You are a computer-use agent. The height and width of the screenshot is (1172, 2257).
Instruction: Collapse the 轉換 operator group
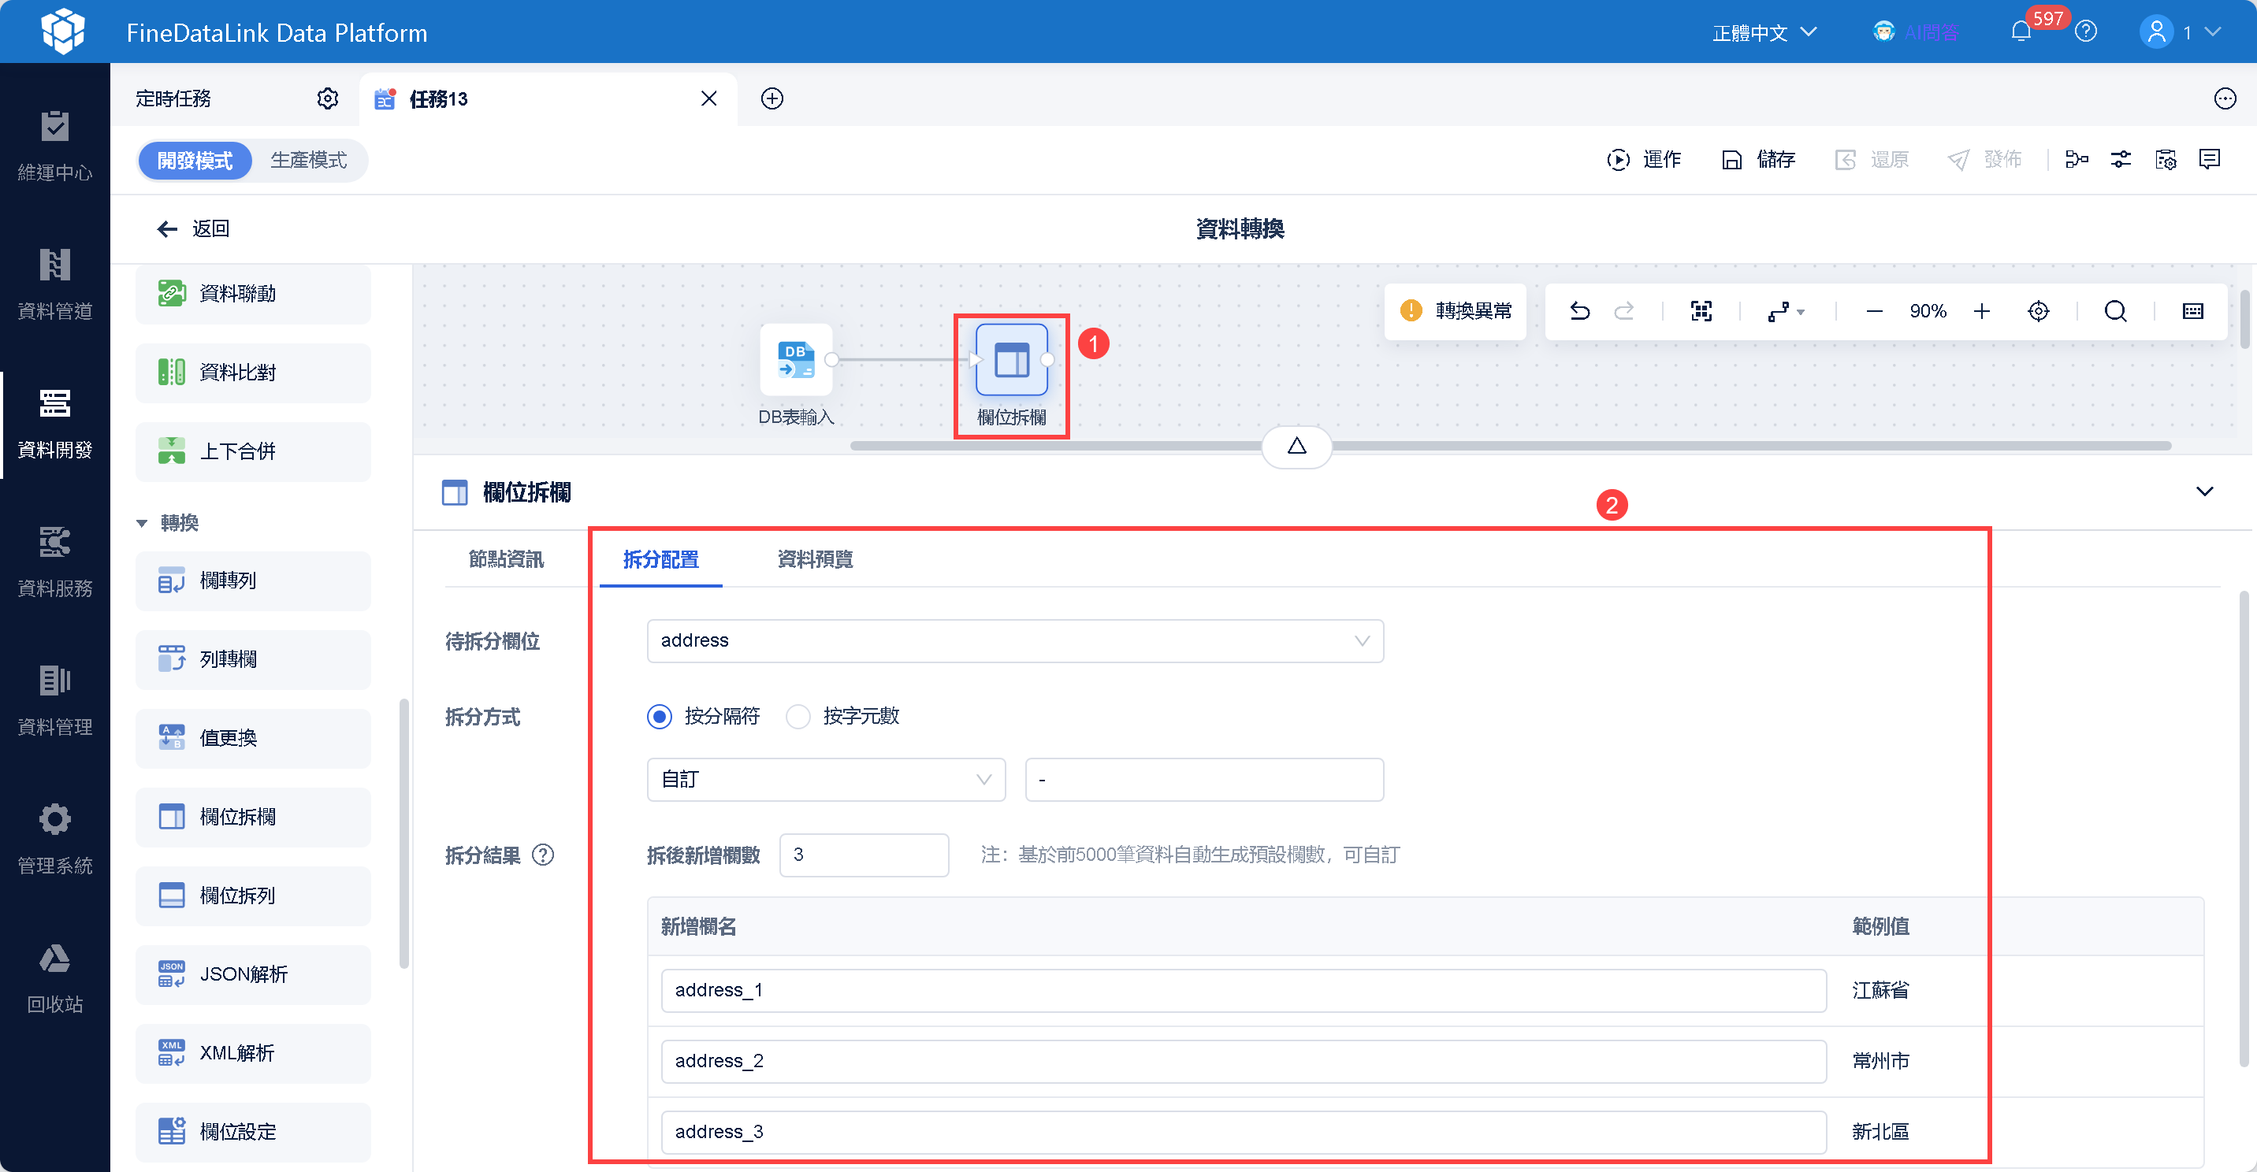coord(142,523)
